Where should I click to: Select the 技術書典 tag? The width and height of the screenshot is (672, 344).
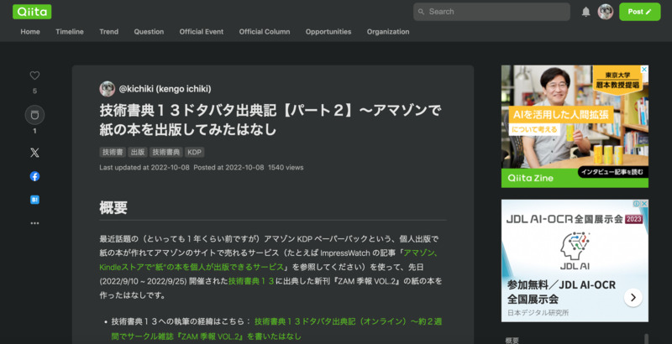click(x=166, y=152)
